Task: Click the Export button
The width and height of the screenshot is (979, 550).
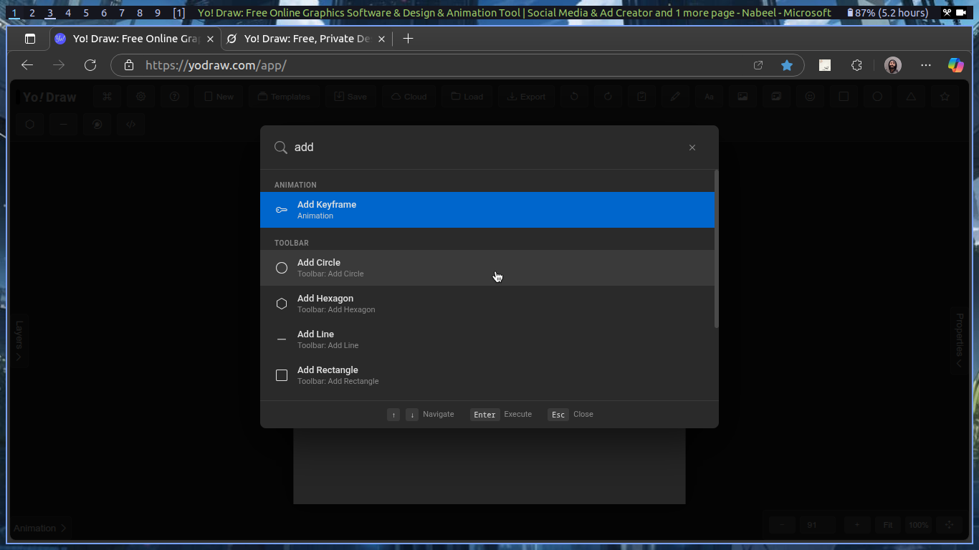Action: coord(525,96)
